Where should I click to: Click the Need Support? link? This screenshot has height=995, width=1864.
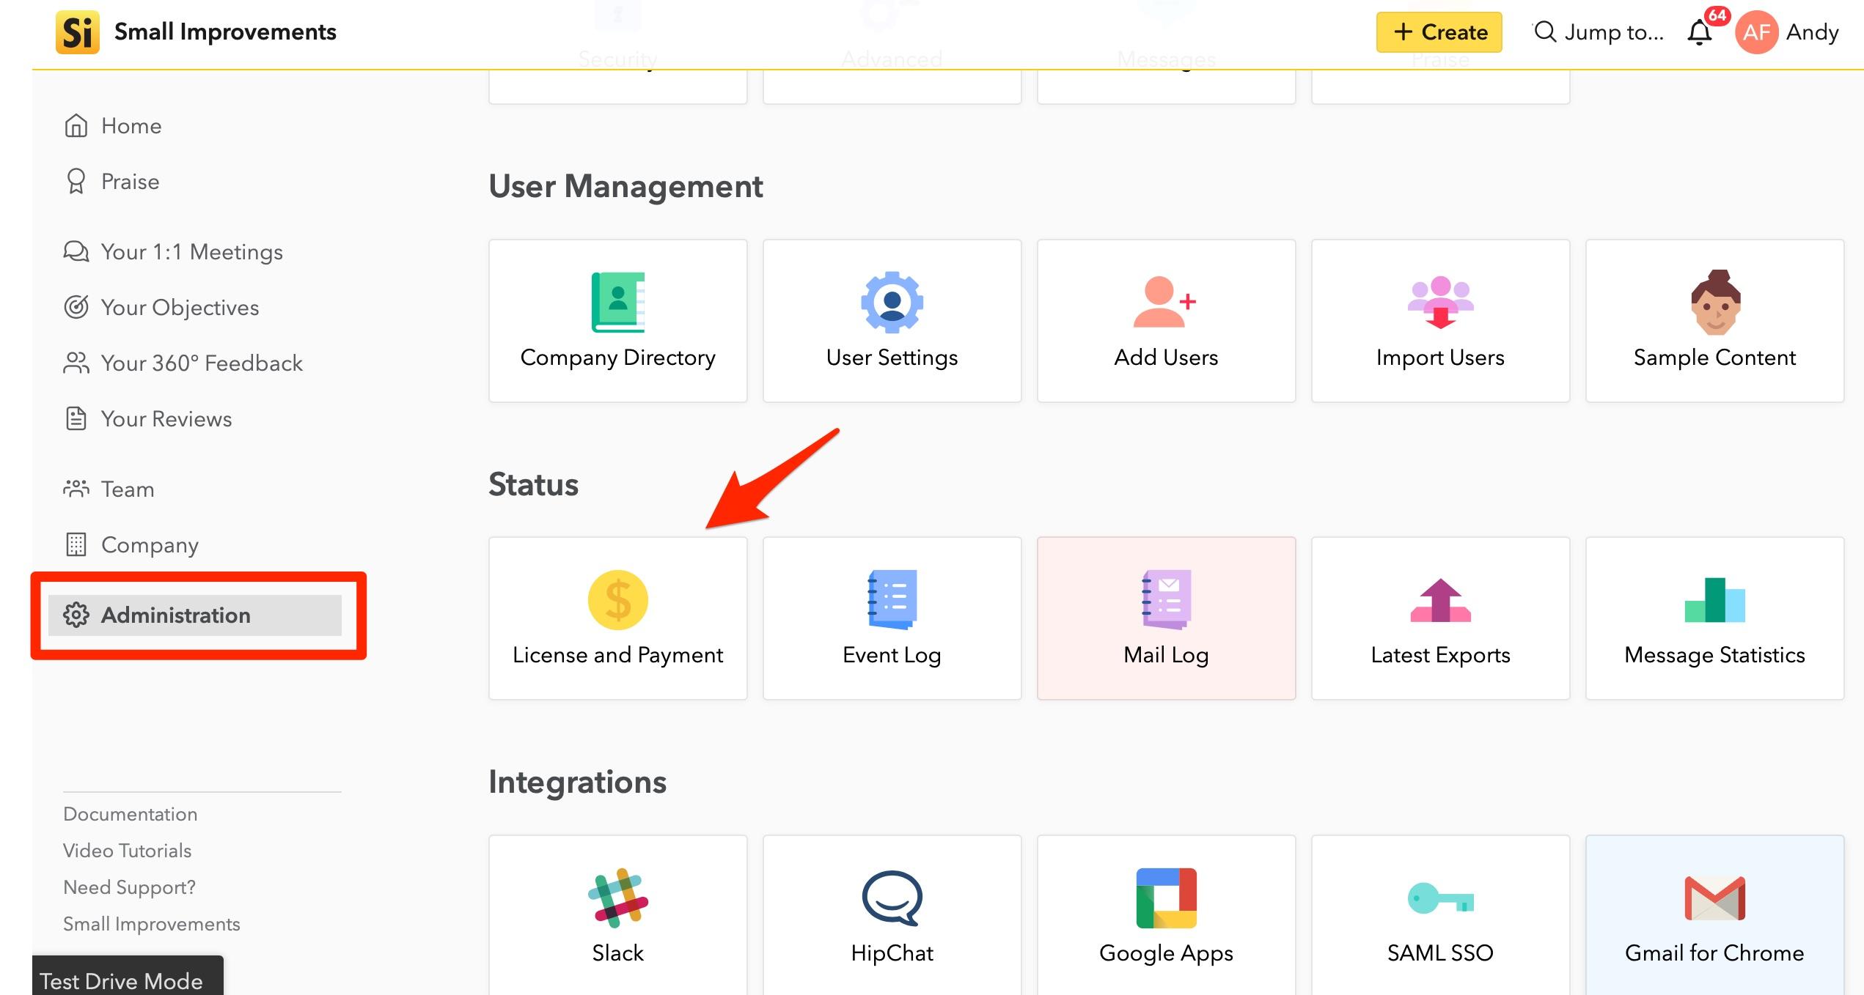tap(130, 887)
